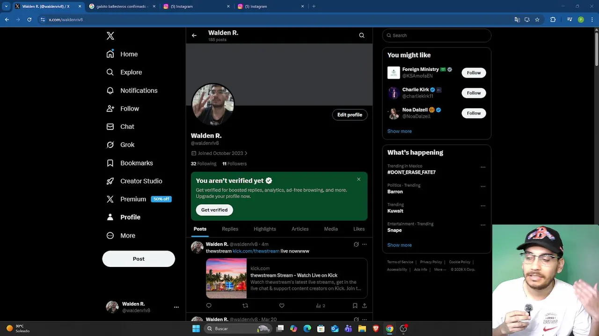Click the Chrome profile avatar icon
This screenshot has width=599, height=336.
click(x=581, y=20)
